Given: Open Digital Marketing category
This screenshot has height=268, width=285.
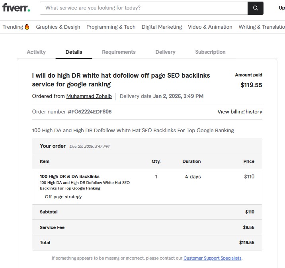Looking at the screenshot, I should coord(162,27).
